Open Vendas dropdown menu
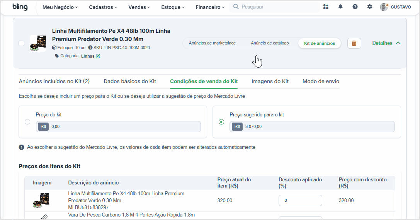The height and width of the screenshot is (220, 420). [139, 7]
